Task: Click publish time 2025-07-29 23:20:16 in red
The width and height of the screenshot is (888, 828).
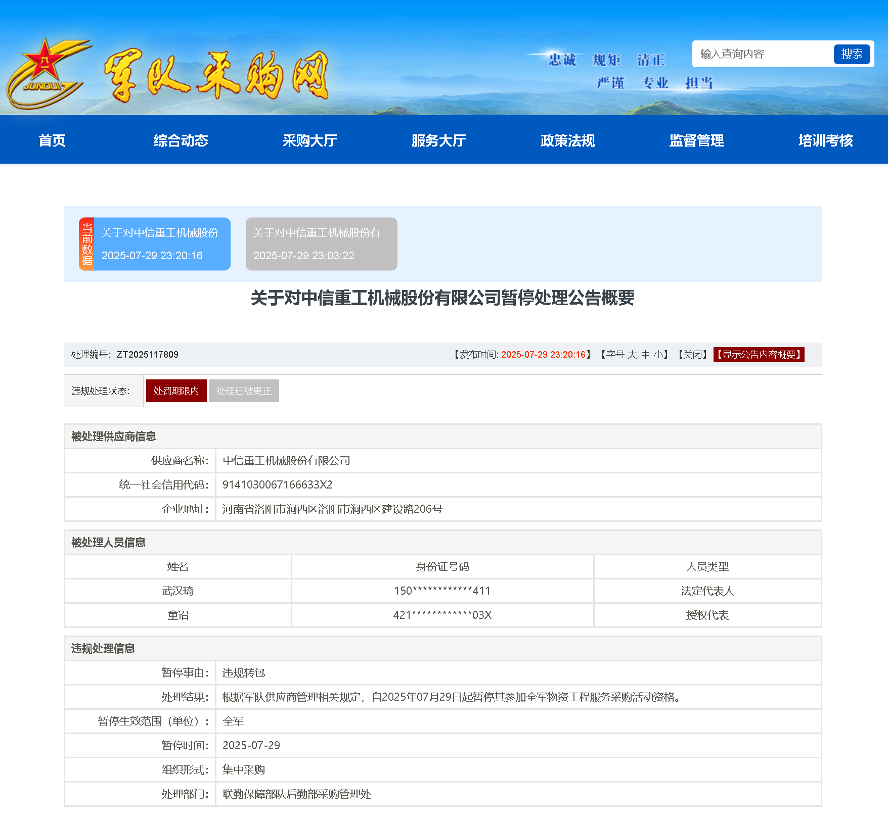Action: 543,355
